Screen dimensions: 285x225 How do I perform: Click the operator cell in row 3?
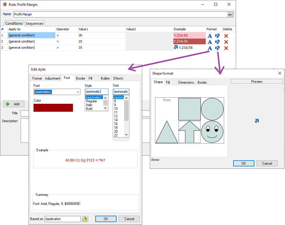(66, 48)
